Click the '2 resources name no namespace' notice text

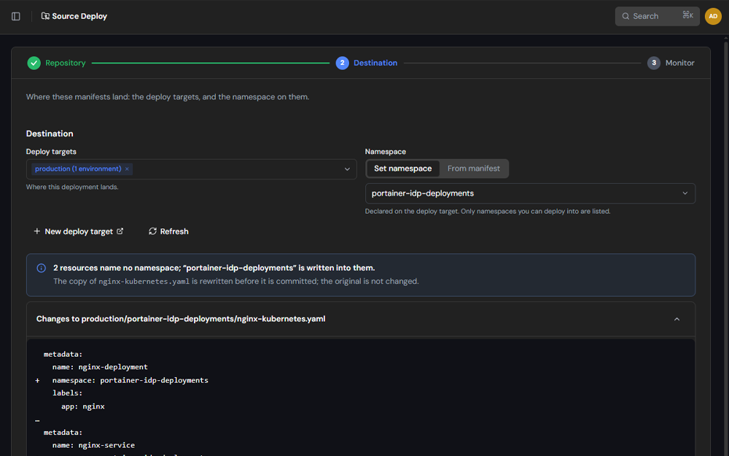click(x=214, y=268)
